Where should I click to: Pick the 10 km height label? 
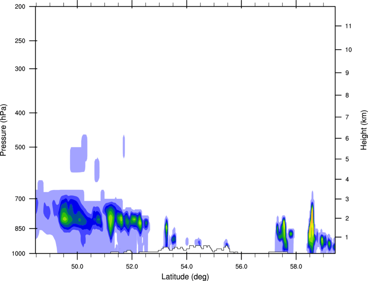click(x=348, y=50)
